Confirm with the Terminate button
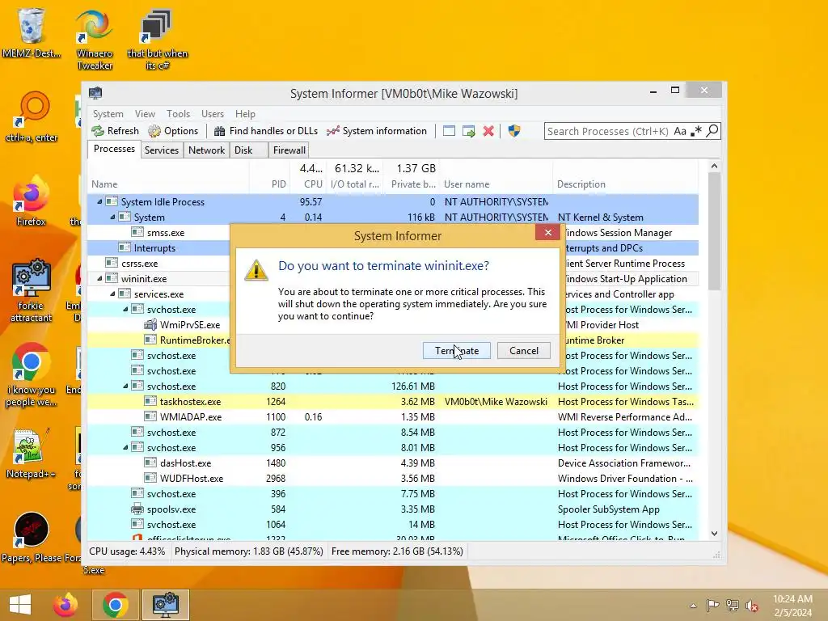 (x=457, y=351)
